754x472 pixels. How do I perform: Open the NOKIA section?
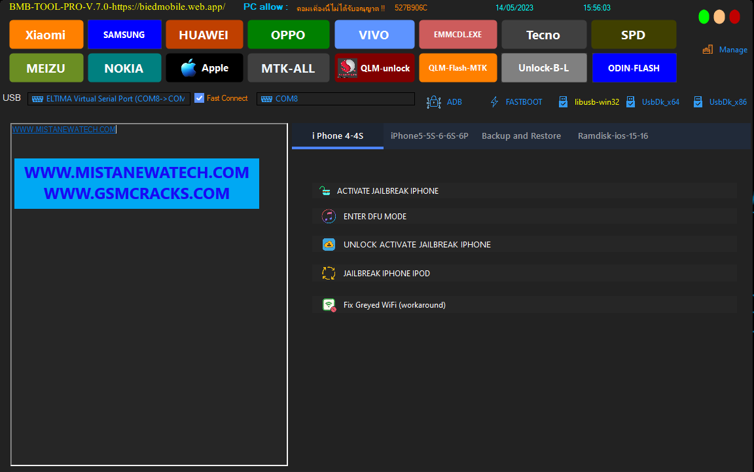(x=124, y=68)
